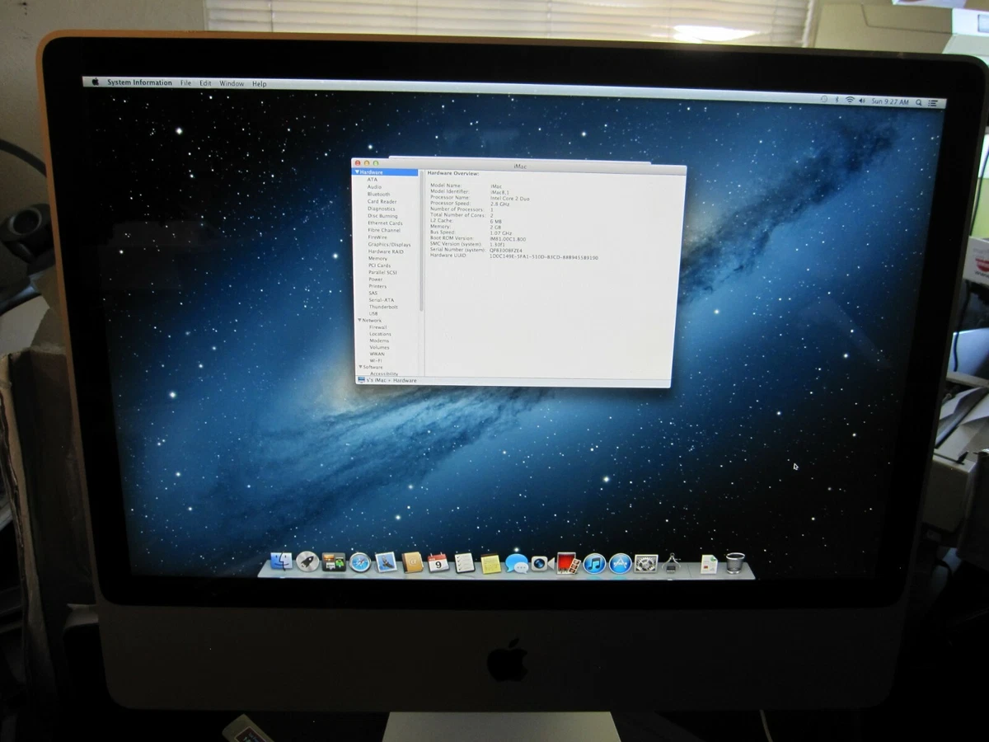Viewport: 989px width, 742px height.
Task: Open the Edit menu
Action: coord(205,83)
